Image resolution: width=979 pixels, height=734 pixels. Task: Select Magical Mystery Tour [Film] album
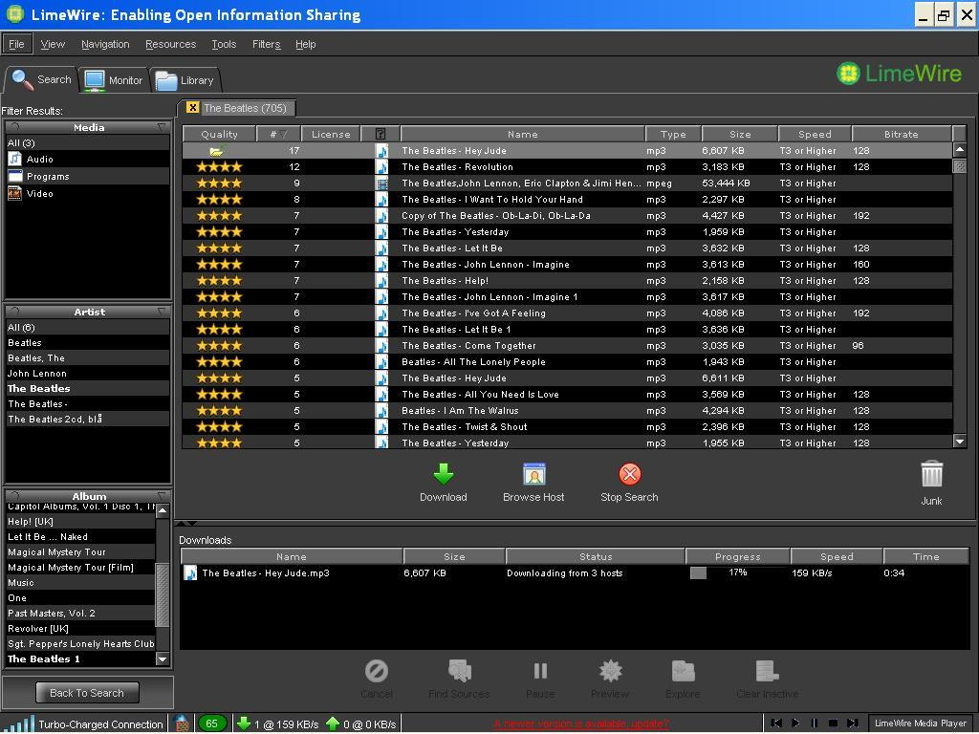coord(80,568)
